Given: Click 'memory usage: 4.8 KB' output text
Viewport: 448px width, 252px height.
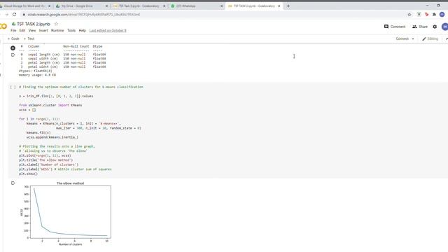Looking at the screenshot, I should tap(37, 75).
